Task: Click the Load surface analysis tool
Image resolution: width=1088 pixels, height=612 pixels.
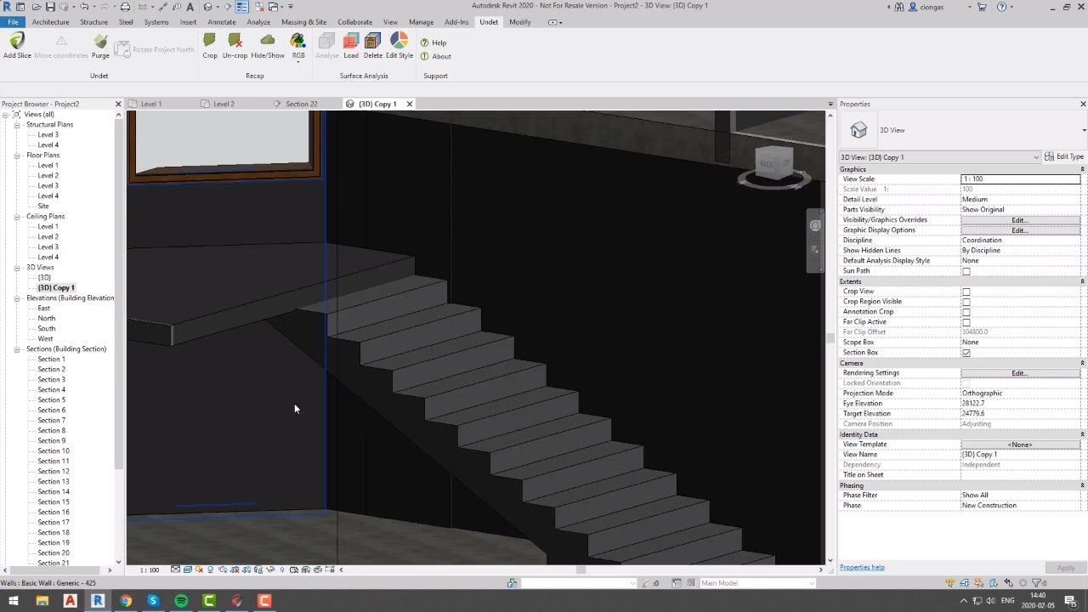Action: [351, 46]
